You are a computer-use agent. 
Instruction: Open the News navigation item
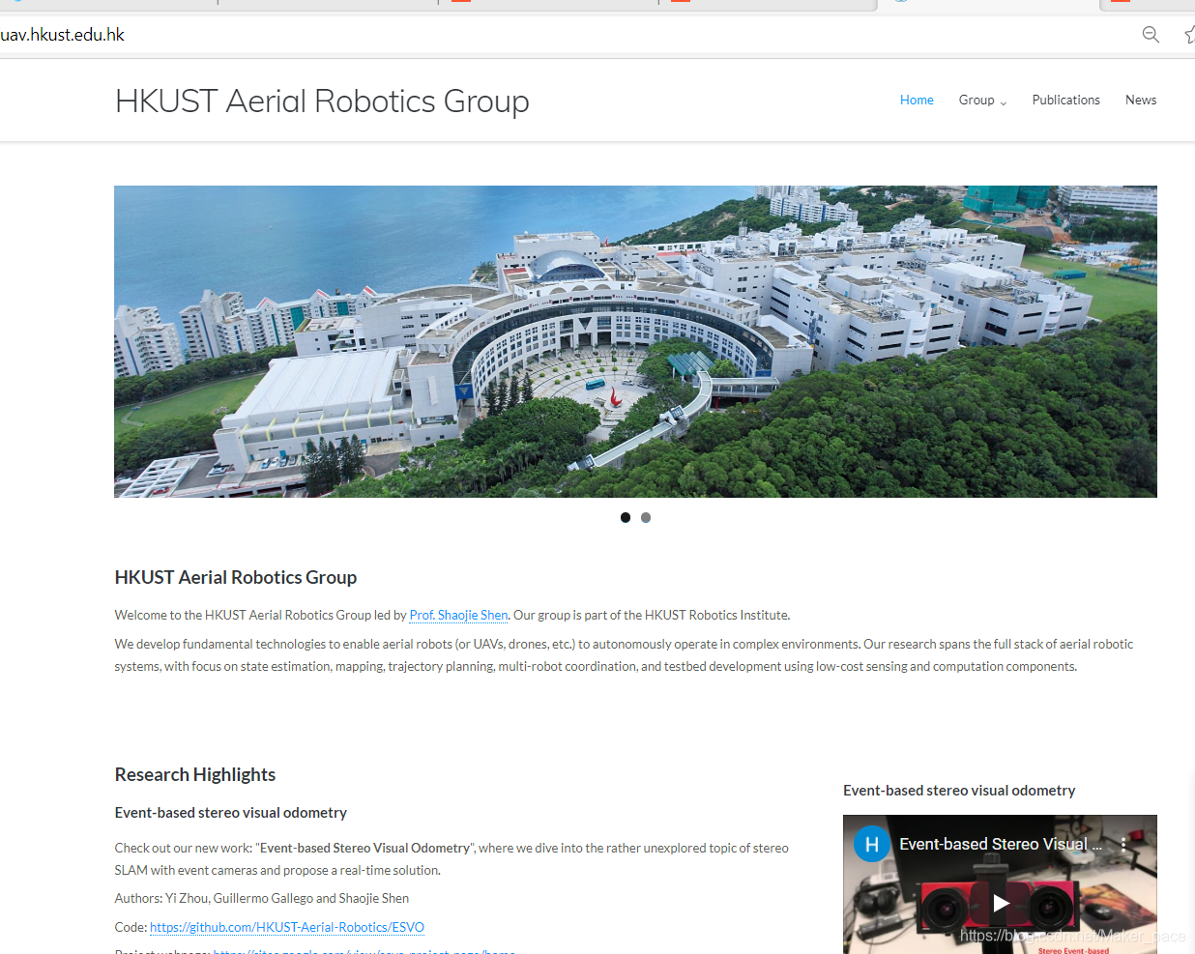click(x=1141, y=101)
